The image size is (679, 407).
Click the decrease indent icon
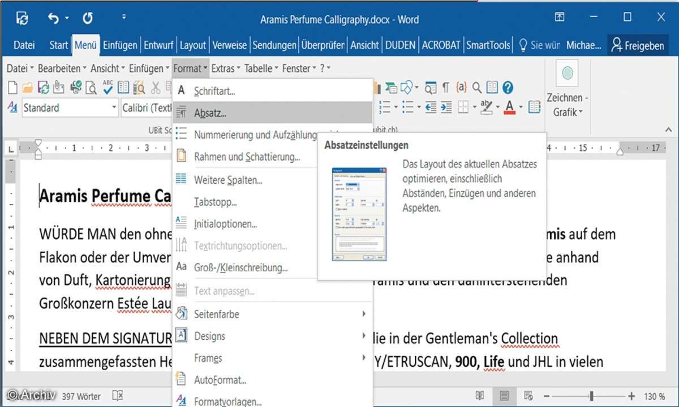(431, 107)
